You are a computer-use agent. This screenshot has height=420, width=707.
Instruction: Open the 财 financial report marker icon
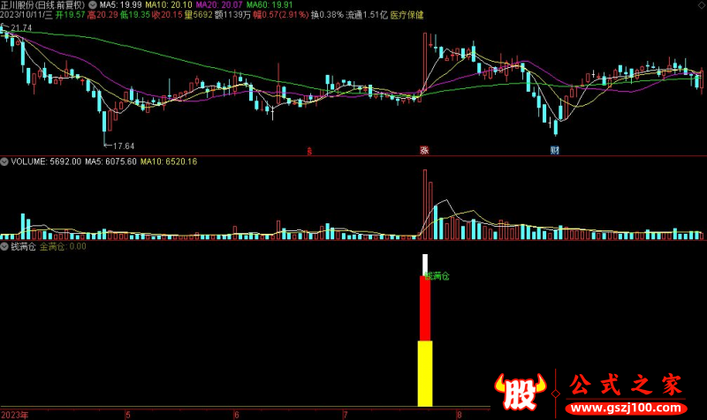click(x=555, y=150)
